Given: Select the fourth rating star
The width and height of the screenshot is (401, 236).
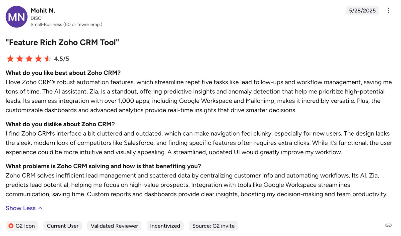Looking at the screenshot, I should (x=38, y=58).
